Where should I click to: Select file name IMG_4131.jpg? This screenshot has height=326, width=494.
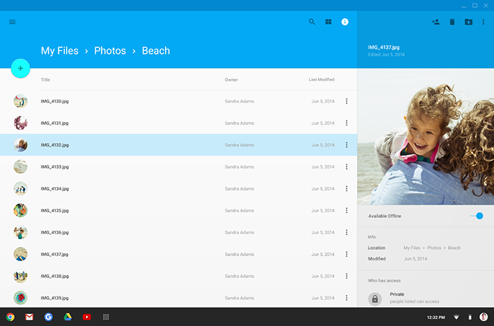tap(54, 123)
